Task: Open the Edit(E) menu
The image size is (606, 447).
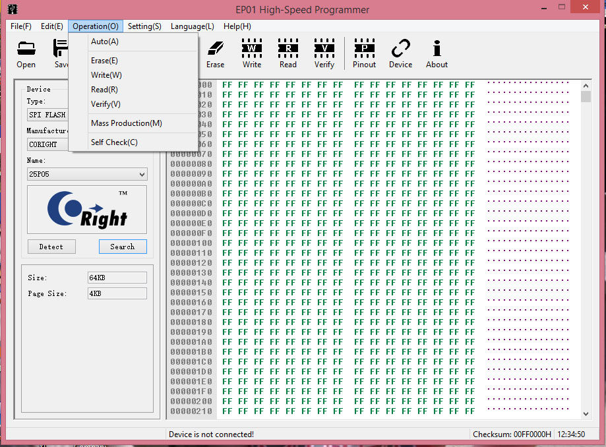Action: click(52, 26)
